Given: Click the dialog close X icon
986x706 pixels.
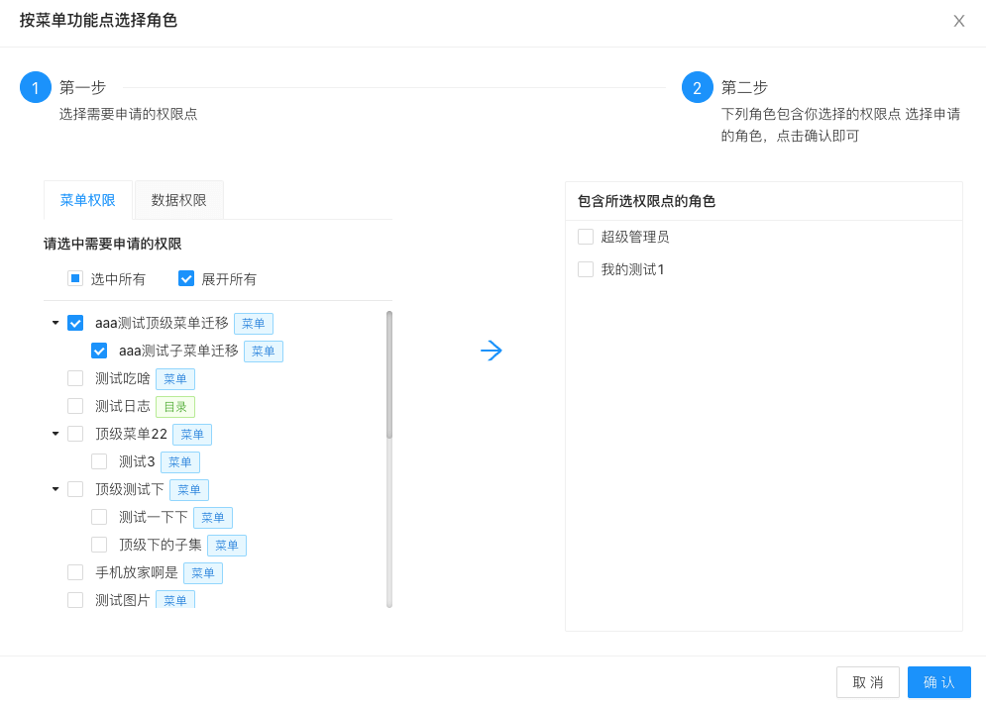Looking at the screenshot, I should (958, 21).
